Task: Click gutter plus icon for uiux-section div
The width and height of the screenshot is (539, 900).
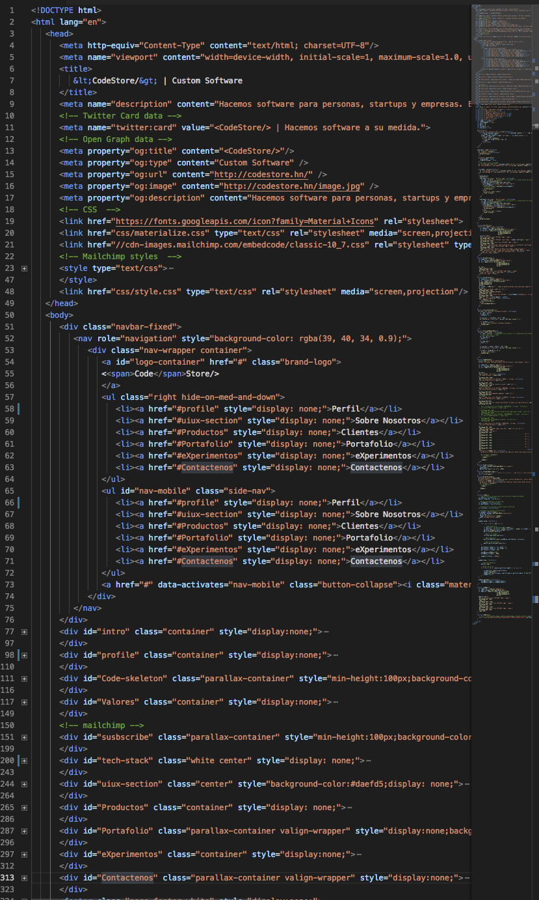Action: click(25, 784)
